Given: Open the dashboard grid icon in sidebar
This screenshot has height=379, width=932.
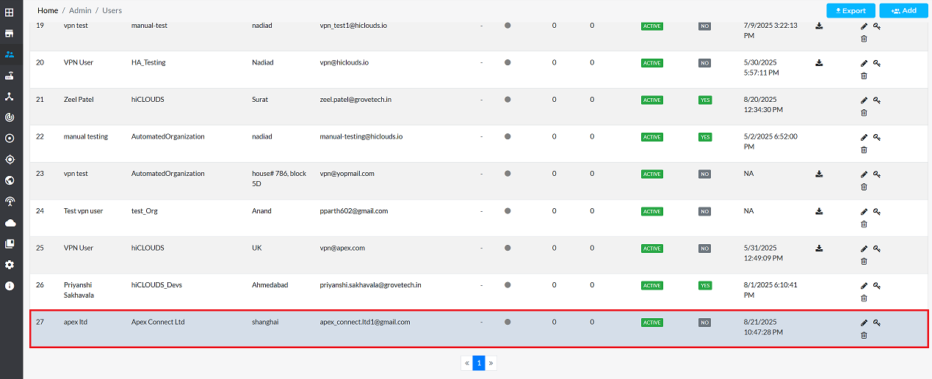Looking at the screenshot, I should [x=10, y=12].
